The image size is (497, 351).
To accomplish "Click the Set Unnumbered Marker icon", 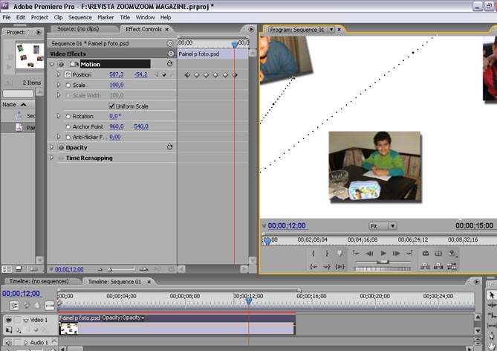I will (340, 254).
